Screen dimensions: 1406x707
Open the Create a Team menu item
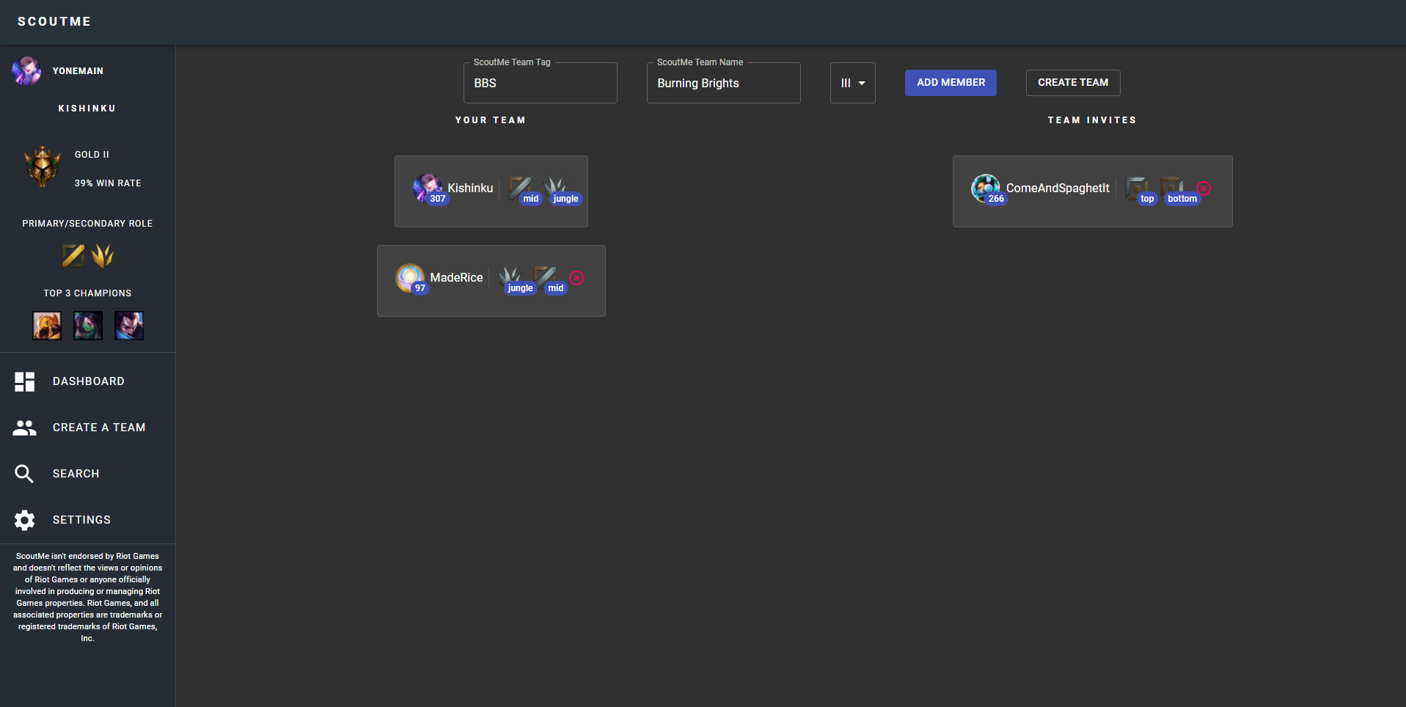[x=88, y=428]
